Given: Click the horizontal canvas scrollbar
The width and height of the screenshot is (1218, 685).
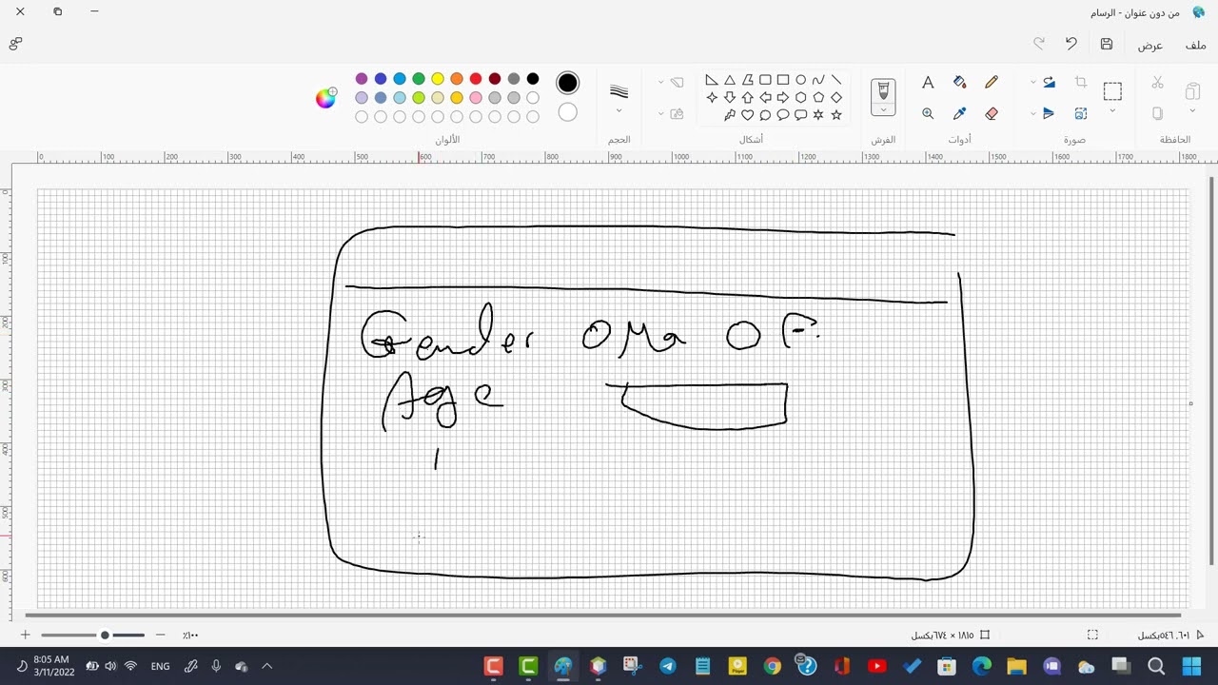Looking at the screenshot, I should tap(603, 616).
